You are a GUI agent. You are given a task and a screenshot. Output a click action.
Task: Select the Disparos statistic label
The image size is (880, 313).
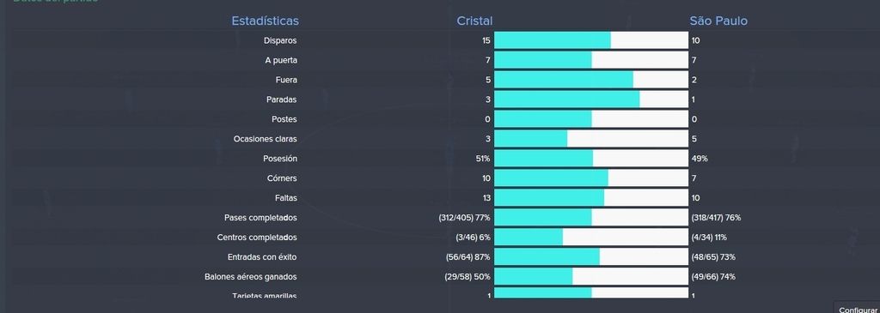pyautogui.click(x=280, y=40)
